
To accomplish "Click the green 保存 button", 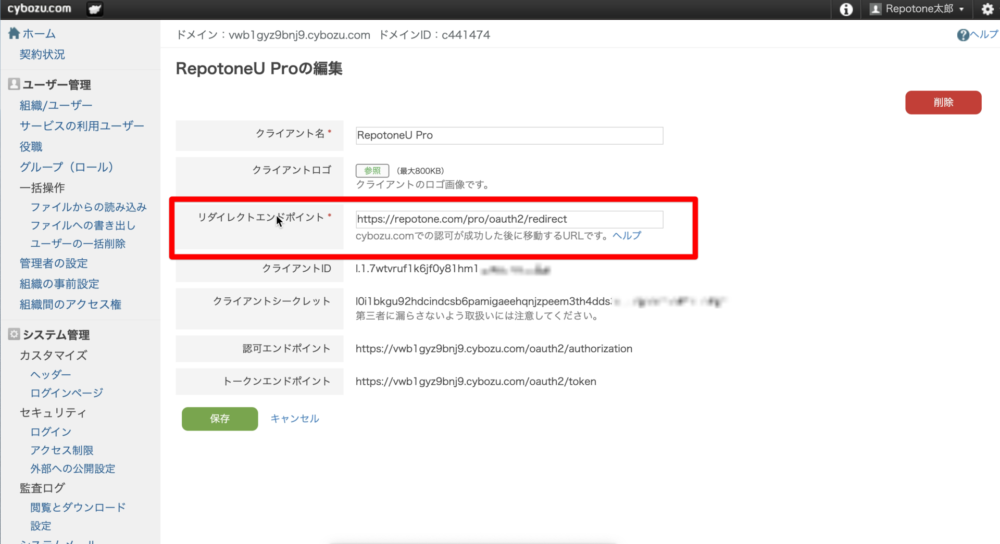I will tap(220, 419).
